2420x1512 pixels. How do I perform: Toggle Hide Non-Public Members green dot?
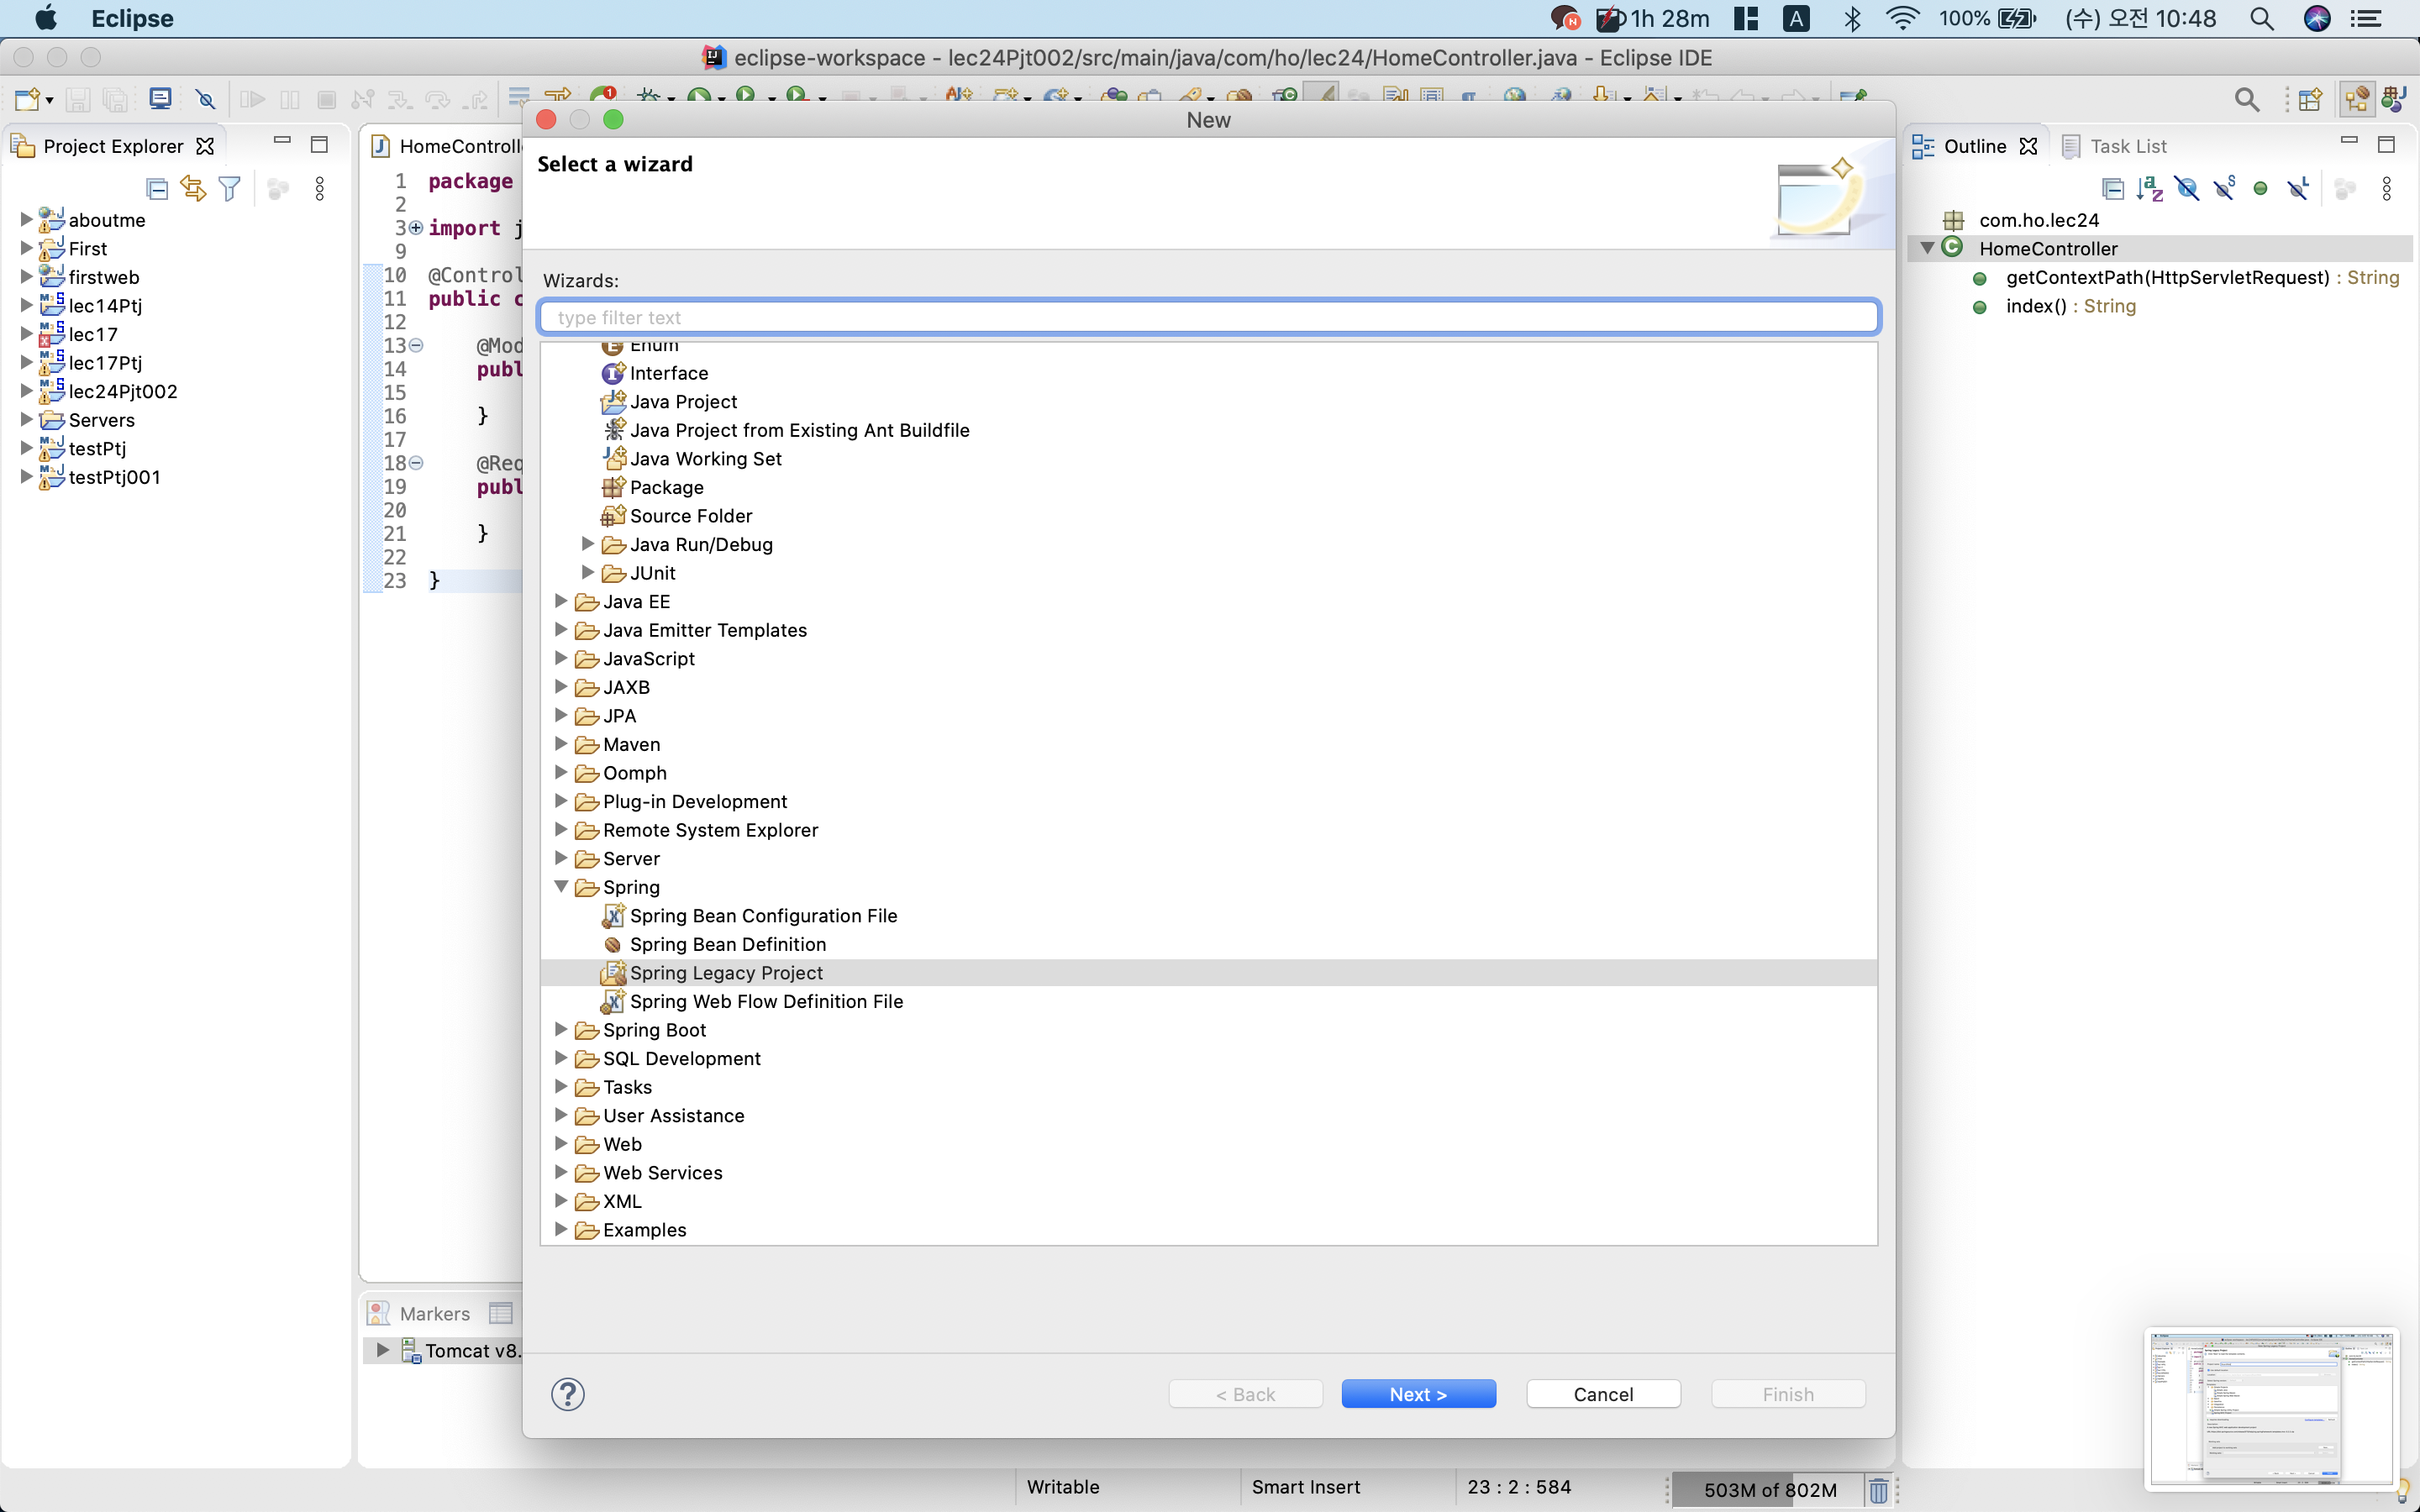pos(2260,188)
